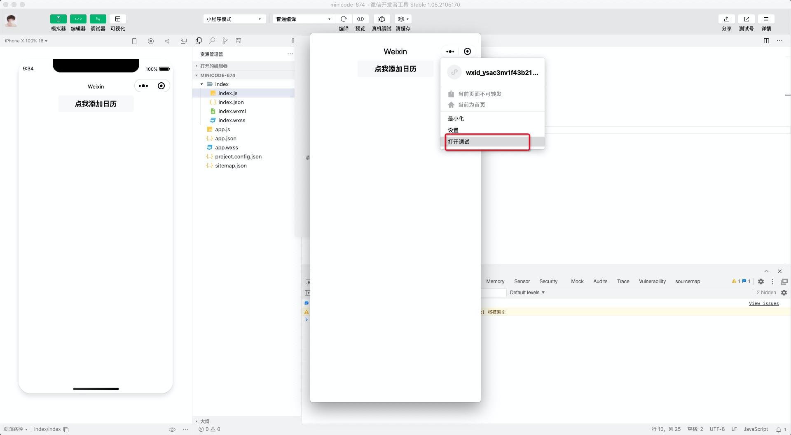Screen dimensions: 791x435
Task: Open the project.config.json file
Action: tap(243, 156)
